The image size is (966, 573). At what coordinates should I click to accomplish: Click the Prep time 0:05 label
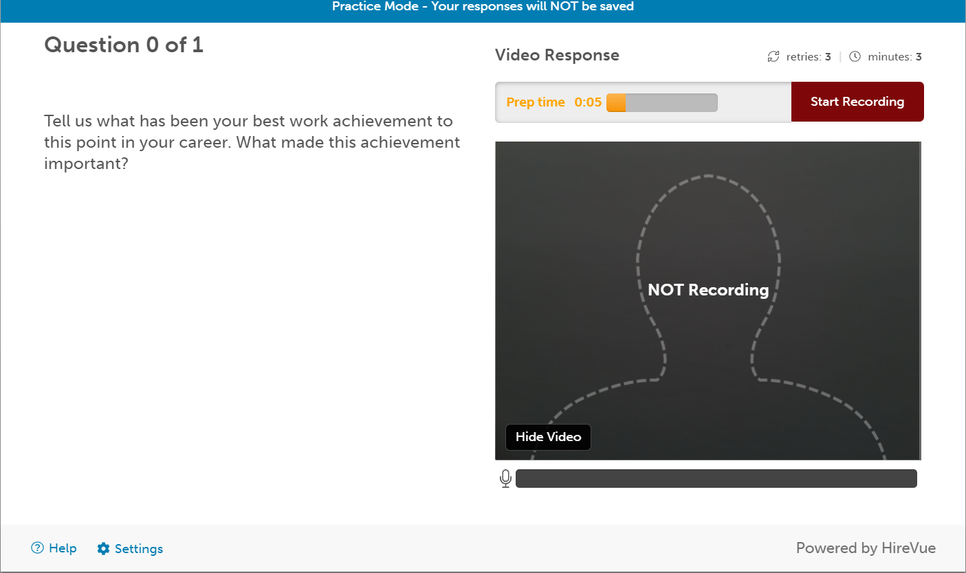(x=554, y=102)
